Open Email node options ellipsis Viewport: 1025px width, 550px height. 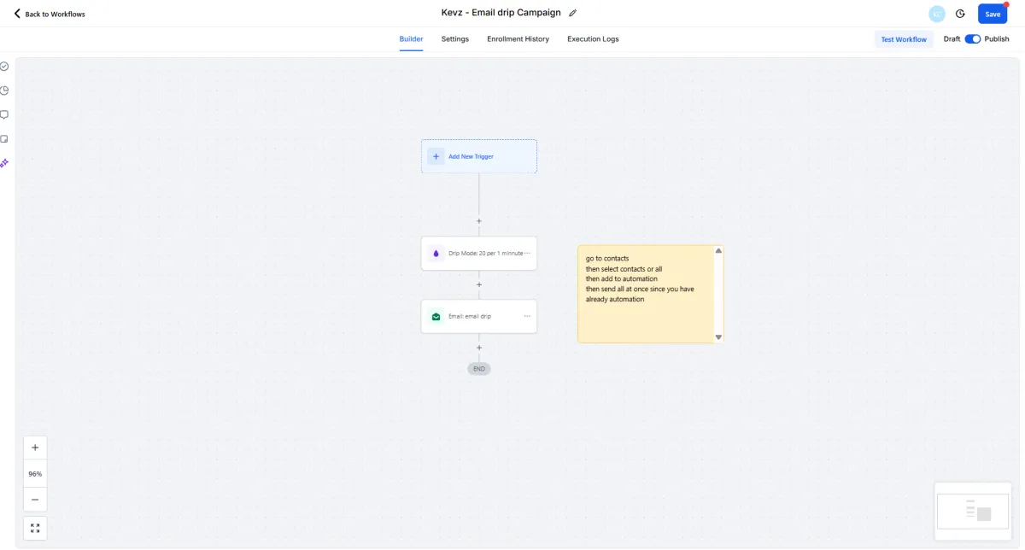(527, 316)
